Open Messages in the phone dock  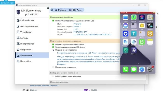(134, 69)
